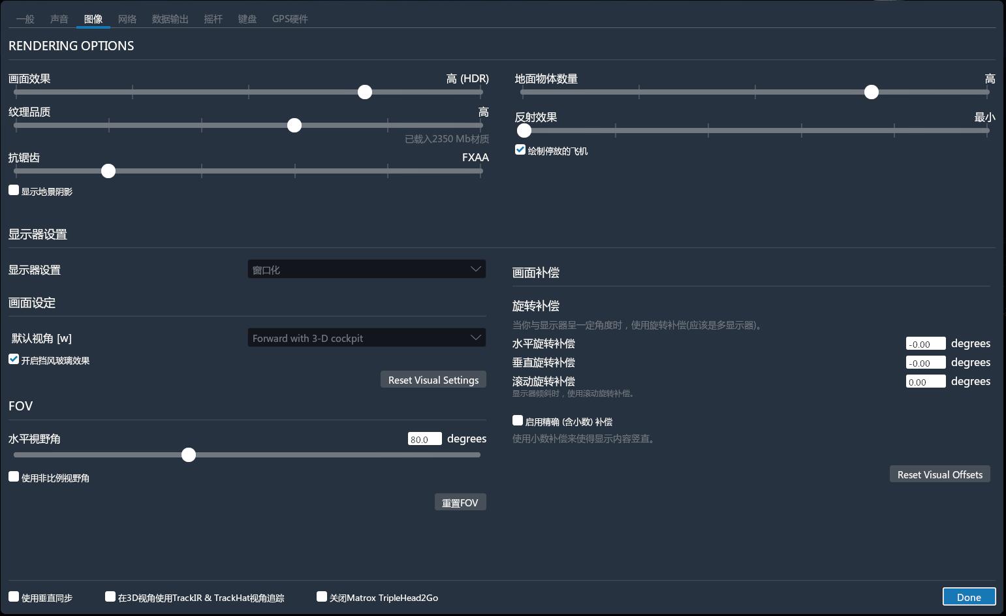Click the 反射效果 slider handle
Screen dimensions: 1006x616
(x=524, y=131)
